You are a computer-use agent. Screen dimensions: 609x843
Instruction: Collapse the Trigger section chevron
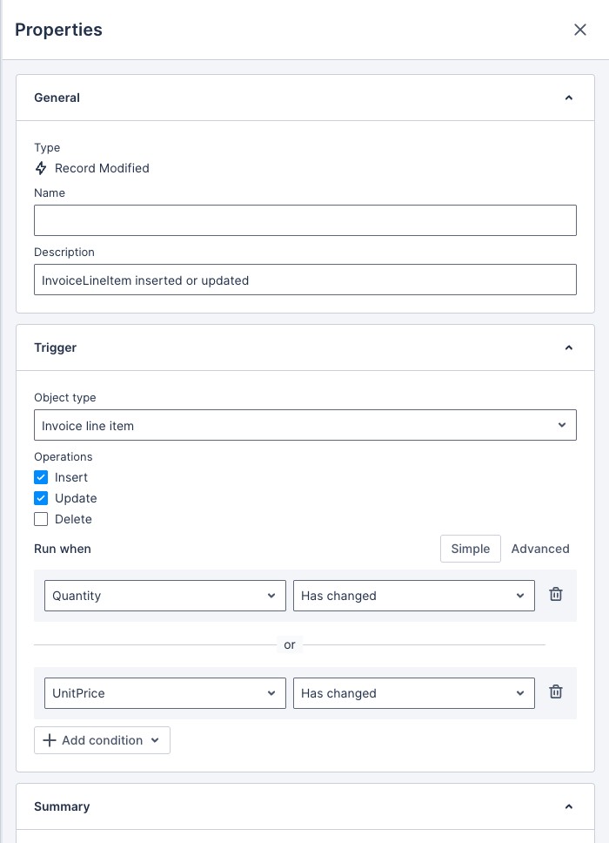pos(569,347)
